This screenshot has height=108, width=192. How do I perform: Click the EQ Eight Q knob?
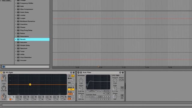(x=4, y=96)
